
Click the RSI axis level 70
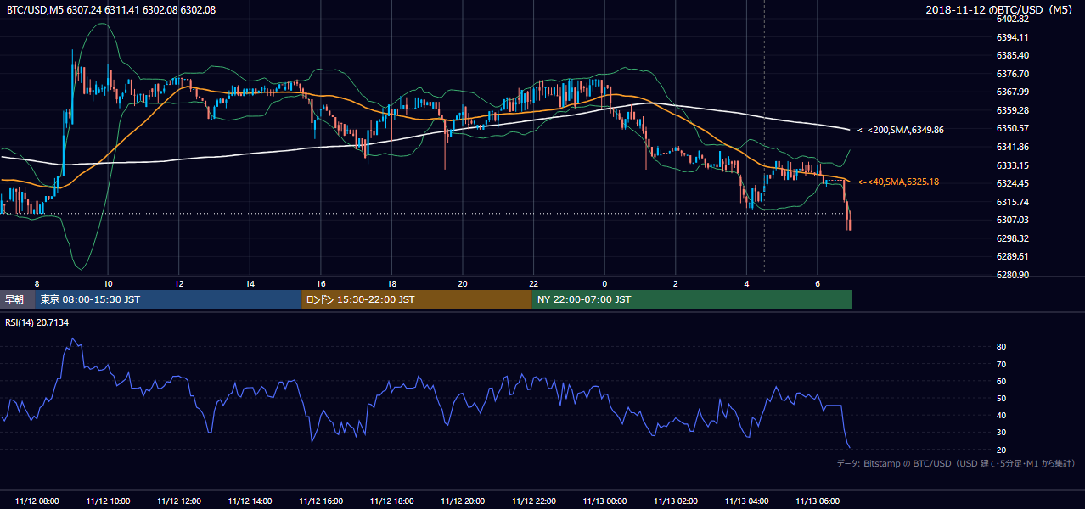point(1001,364)
